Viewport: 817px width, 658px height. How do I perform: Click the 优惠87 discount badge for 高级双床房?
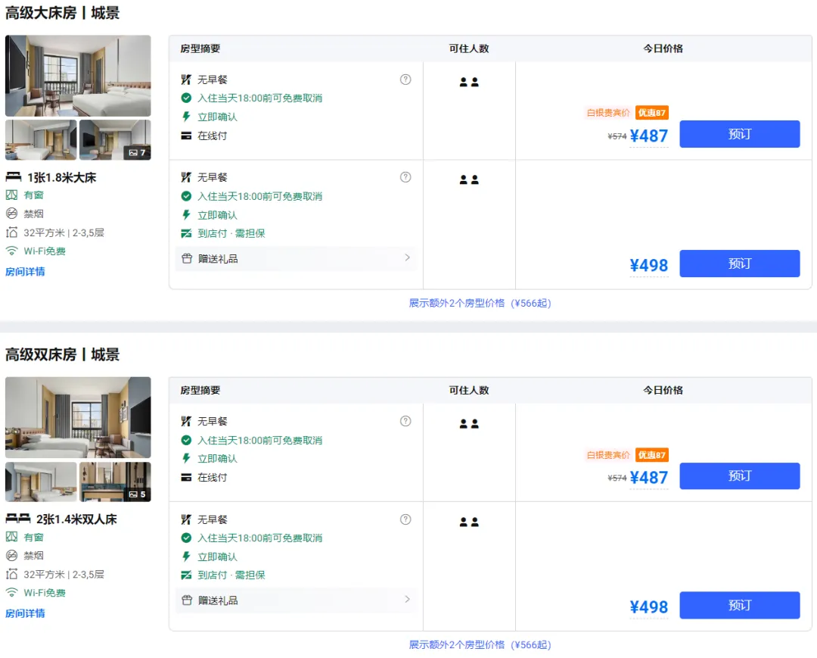[651, 455]
